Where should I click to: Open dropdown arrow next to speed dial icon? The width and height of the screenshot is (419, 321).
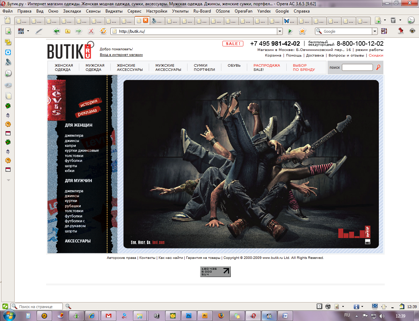[x=28, y=31]
